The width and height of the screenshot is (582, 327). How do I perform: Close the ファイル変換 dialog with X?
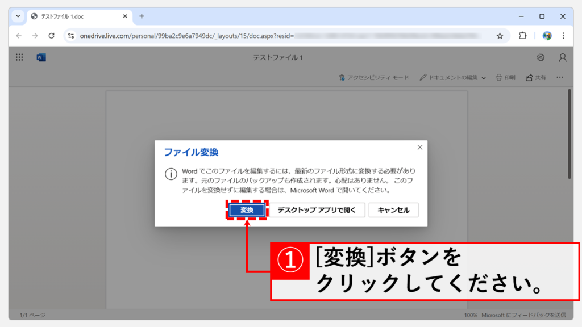coord(420,148)
